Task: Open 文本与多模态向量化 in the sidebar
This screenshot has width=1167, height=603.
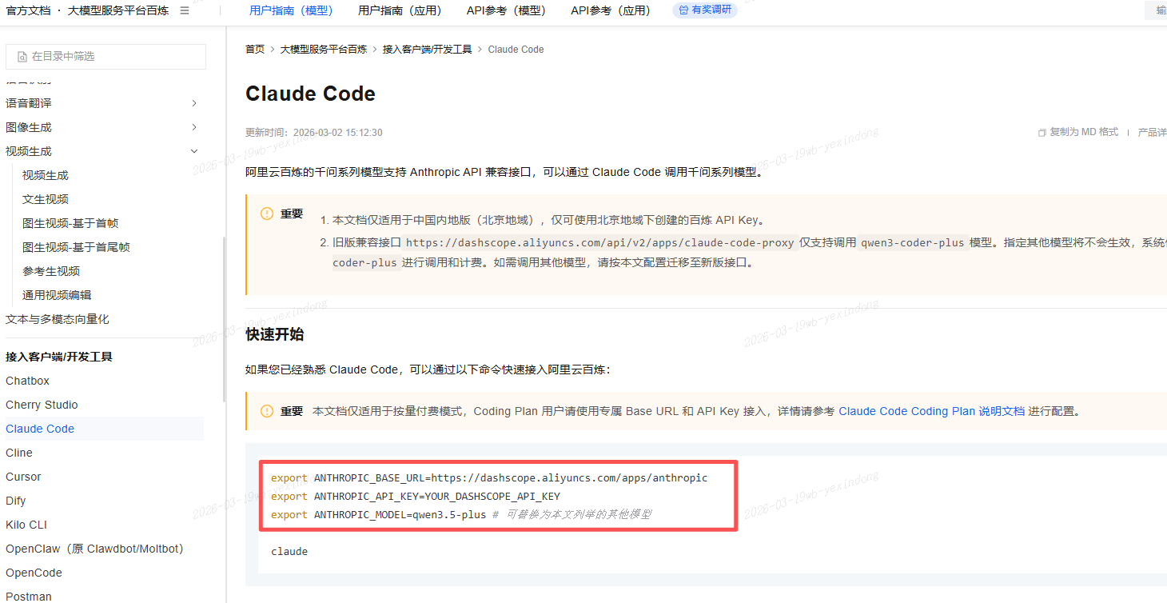Action: click(58, 319)
